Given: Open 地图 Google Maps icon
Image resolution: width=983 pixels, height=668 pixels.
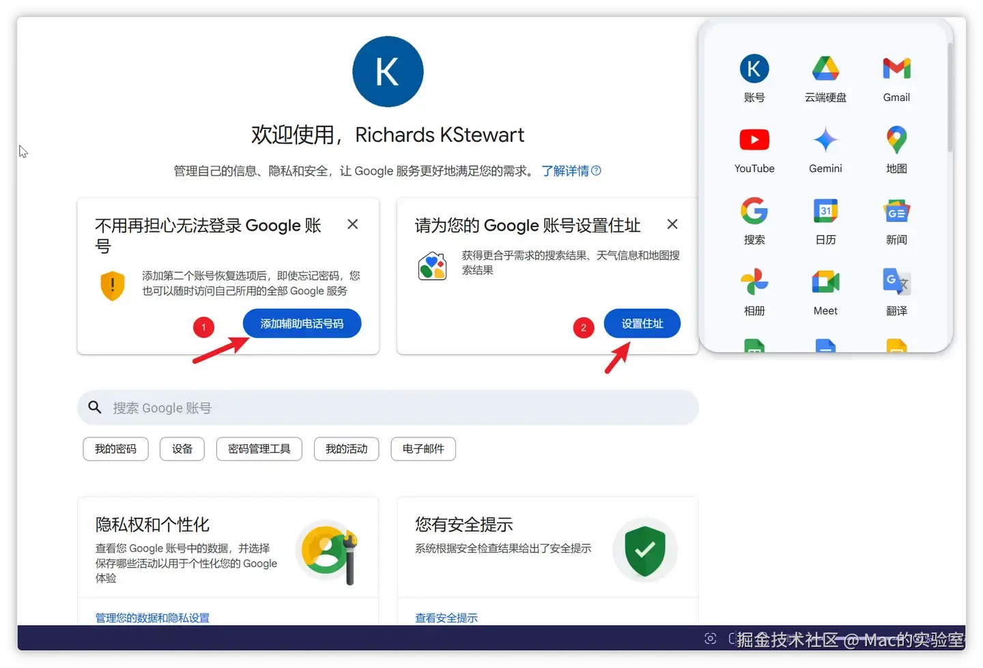Looking at the screenshot, I should point(896,140).
